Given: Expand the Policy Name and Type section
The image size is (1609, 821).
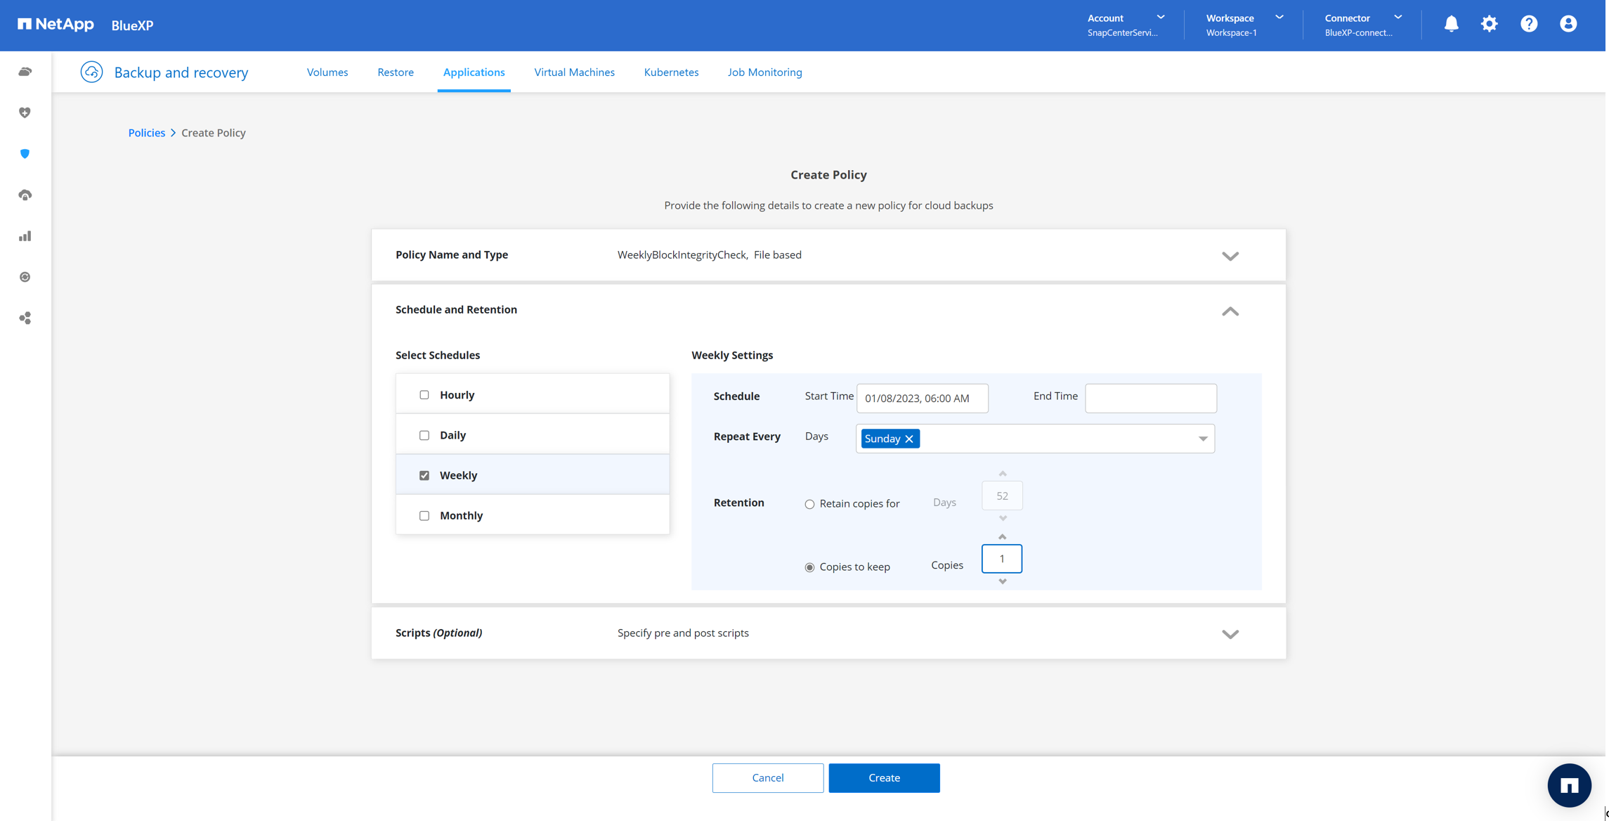Looking at the screenshot, I should pos(1230,256).
